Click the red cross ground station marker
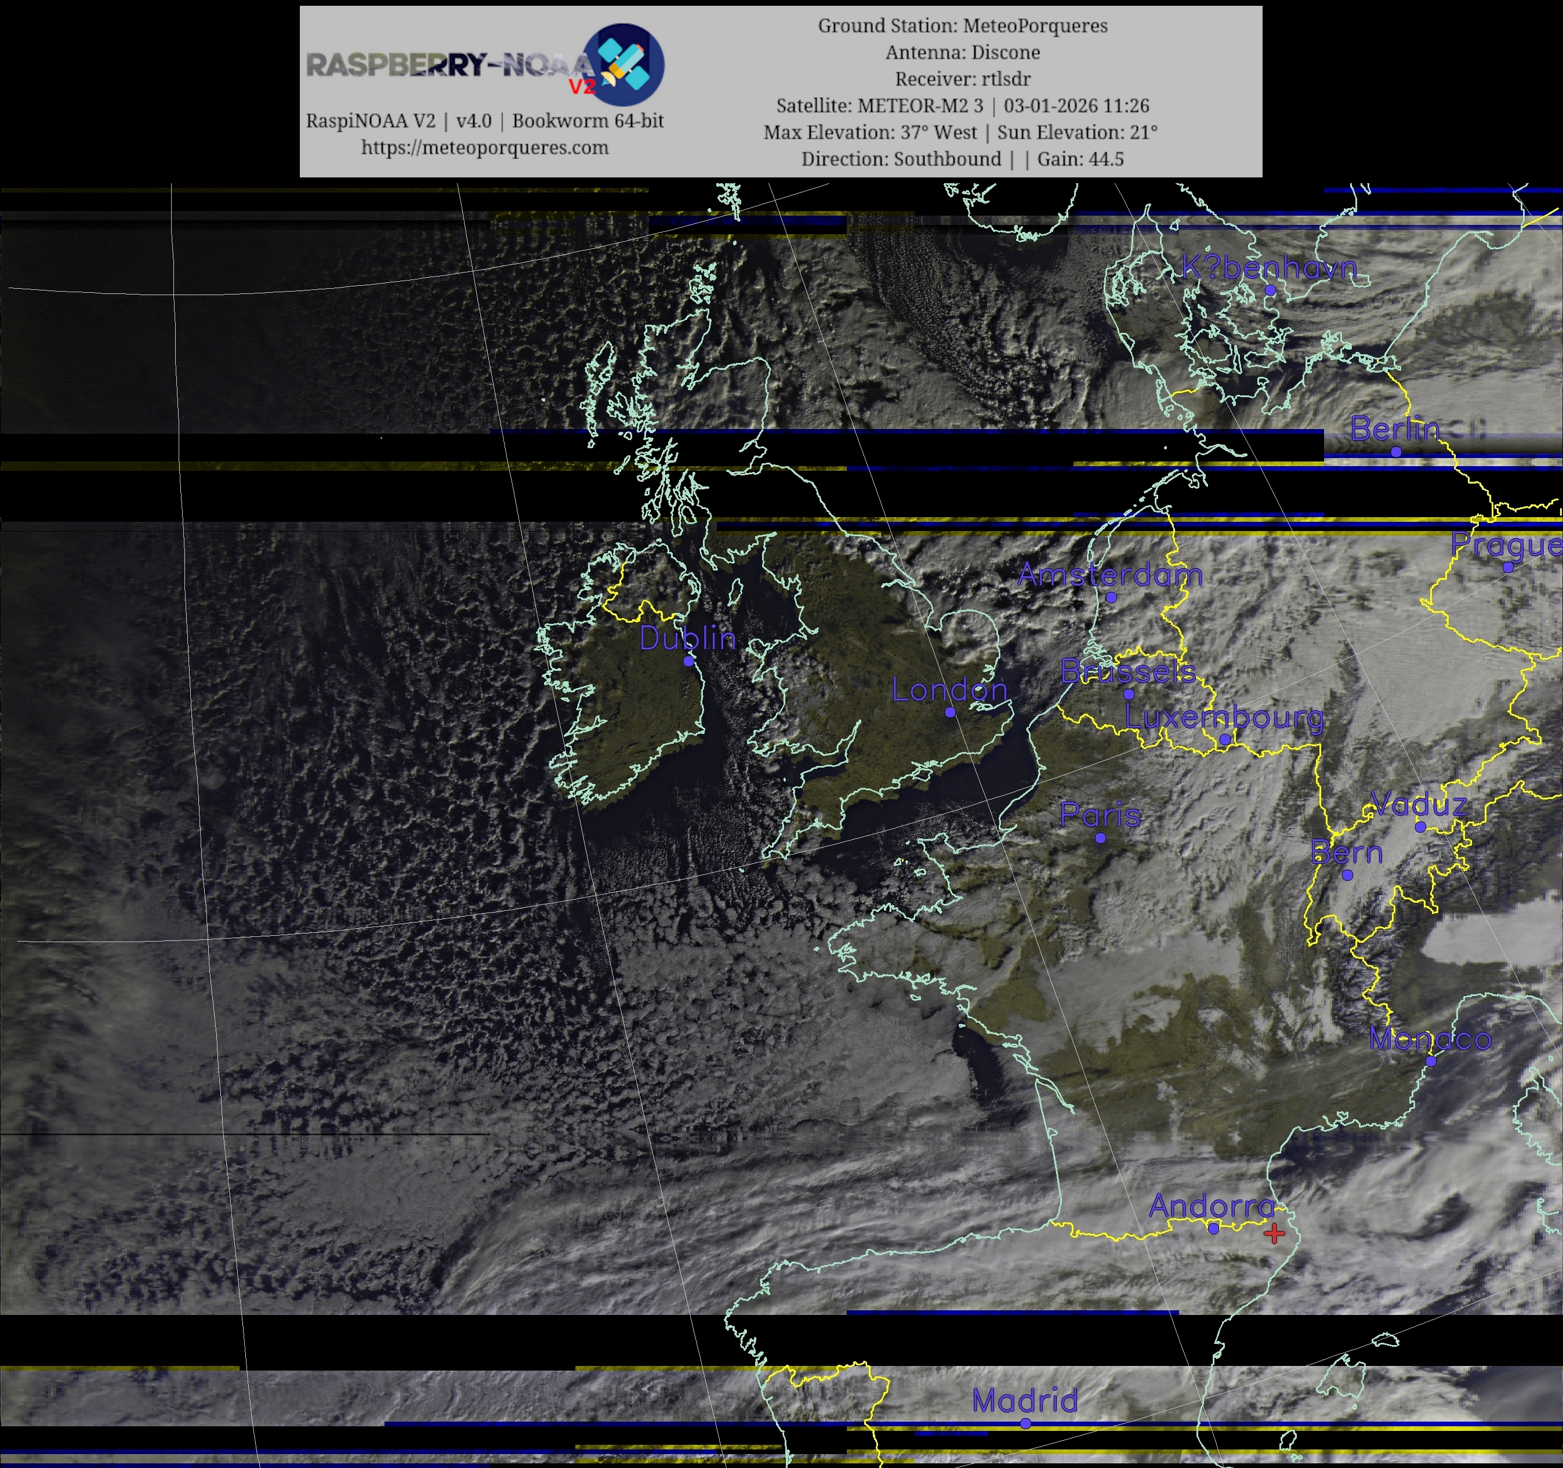The height and width of the screenshot is (1468, 1563). [x=1274, y=1234]
